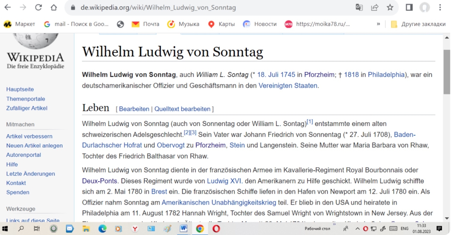Screen dimensions: 452x235
Task: Switch the ENG keyboard language indicator
Action: (404, 229)
